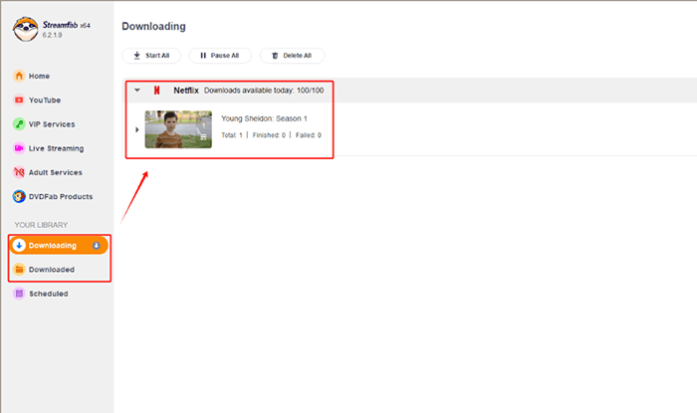Click the 'Total: 1' count
The height and width of the screenshot is (413, 697).
point(232,135)
